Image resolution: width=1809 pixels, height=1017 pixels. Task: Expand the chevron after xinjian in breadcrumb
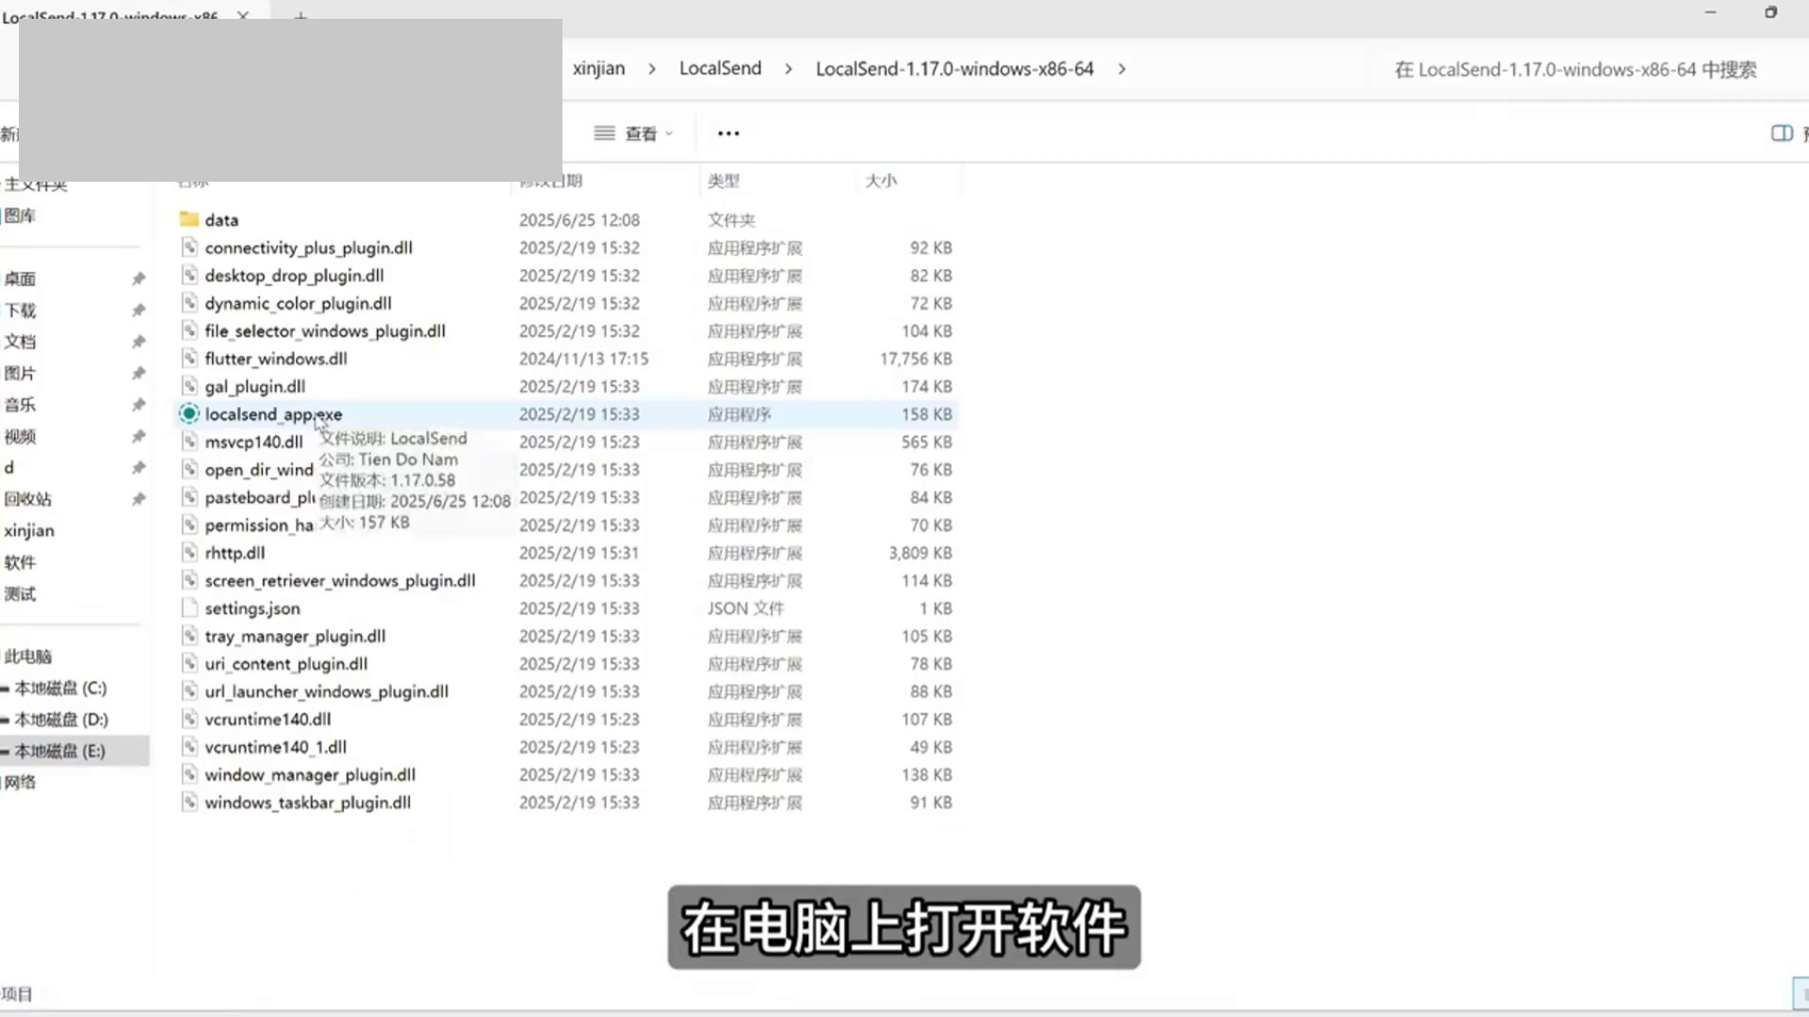[652, 69]
